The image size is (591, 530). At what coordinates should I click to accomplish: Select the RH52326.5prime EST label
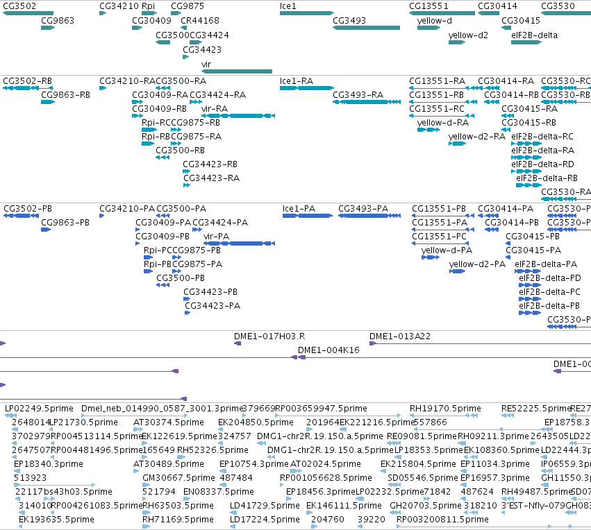click(213, 450)
